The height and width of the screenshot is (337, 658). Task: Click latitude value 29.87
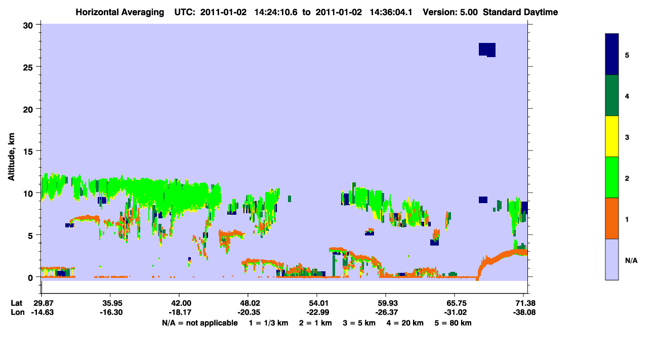coord(42,303)
